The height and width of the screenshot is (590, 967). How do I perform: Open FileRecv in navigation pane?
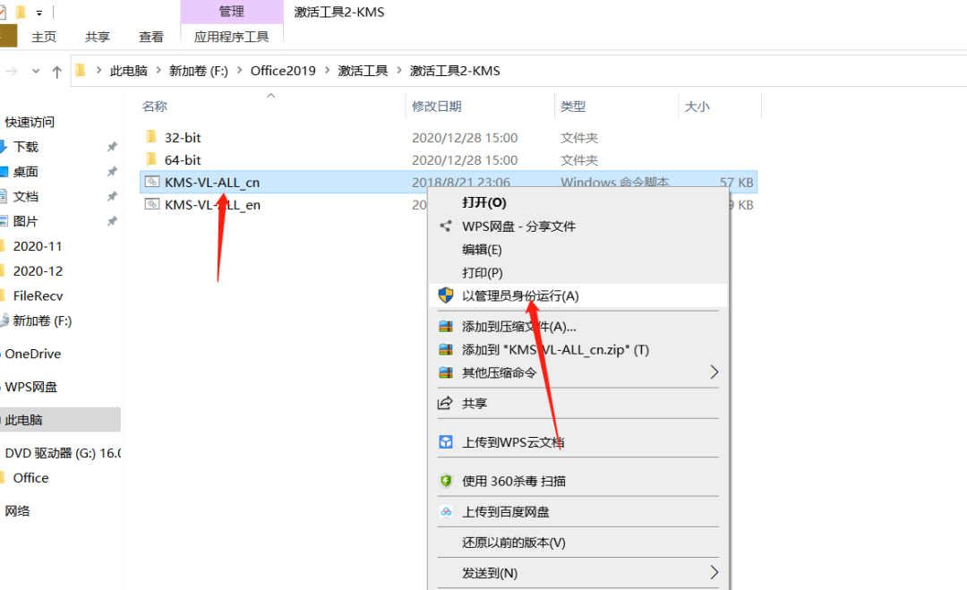point(38,296)
